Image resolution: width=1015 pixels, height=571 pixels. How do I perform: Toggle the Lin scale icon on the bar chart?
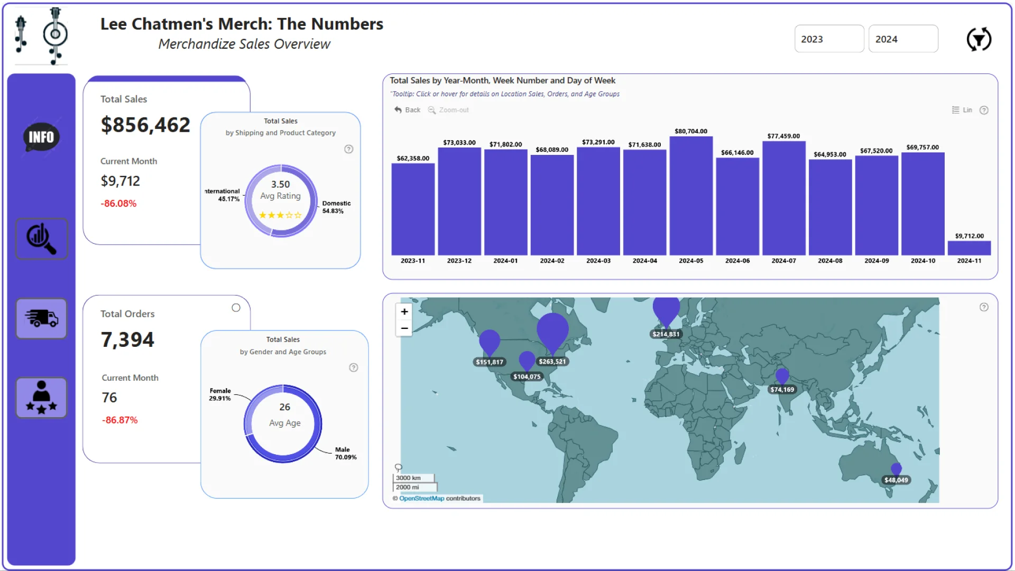point(962,110)
